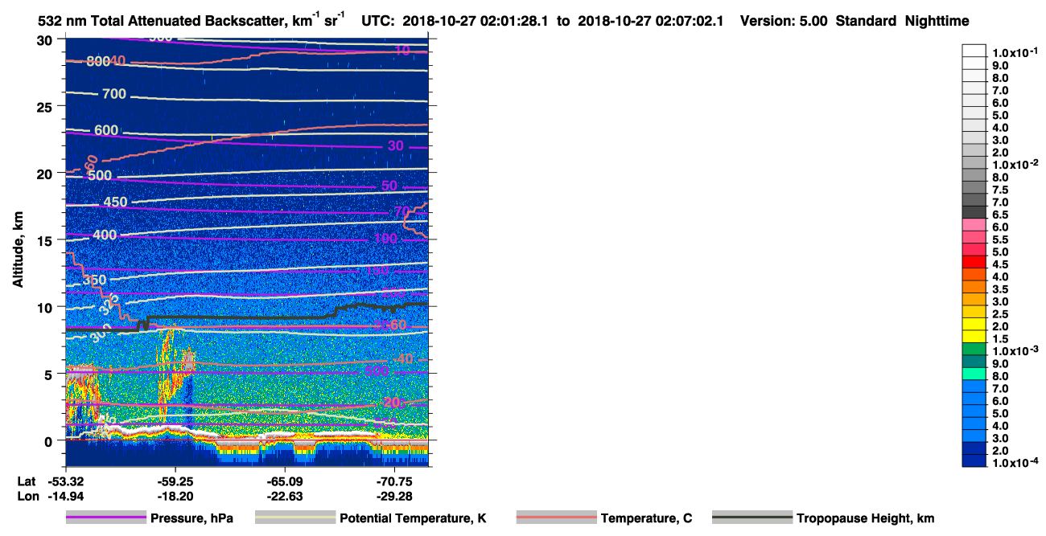Click the topmost white swatch of the color scale
Screen dimensions: 1046x536
coord(974,50)
